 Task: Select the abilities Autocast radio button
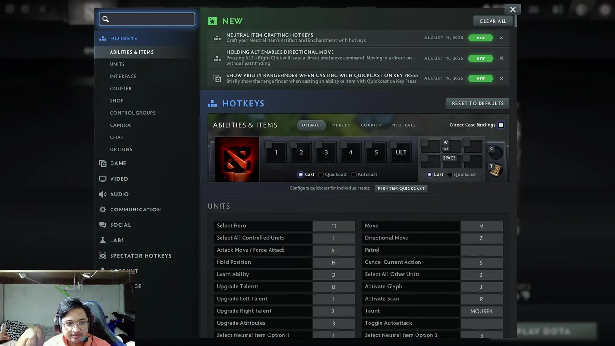tap(354, 175)
